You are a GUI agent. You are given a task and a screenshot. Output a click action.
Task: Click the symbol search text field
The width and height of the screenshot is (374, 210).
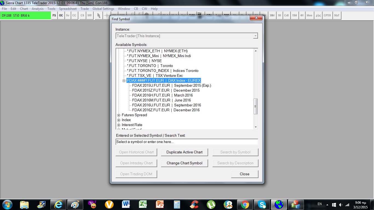coord(187,142)
